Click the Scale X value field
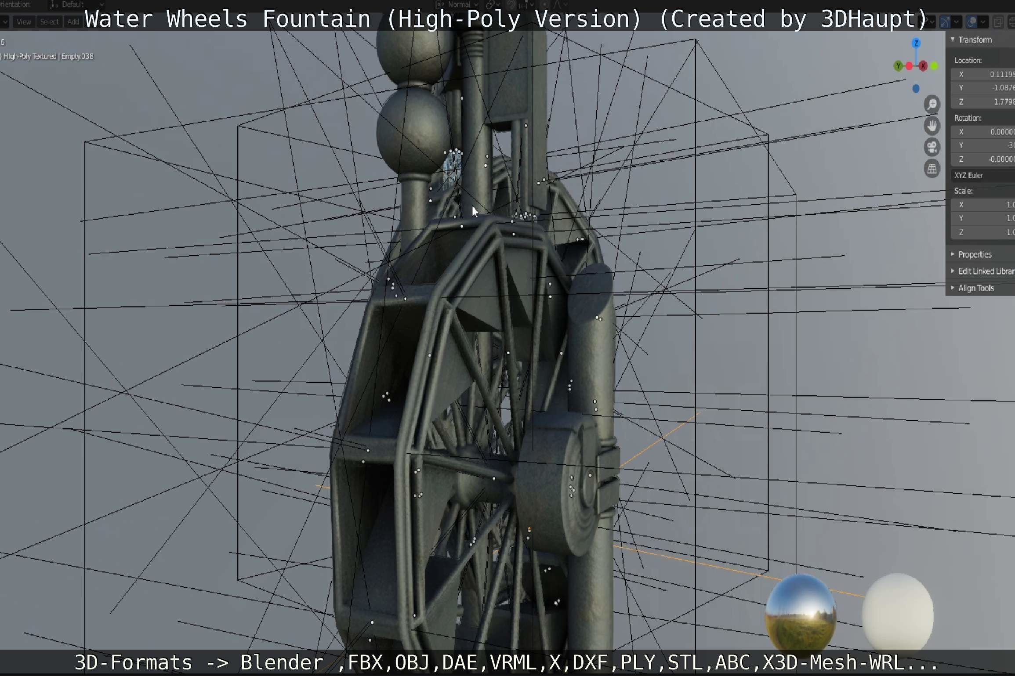 coord(983,205)
